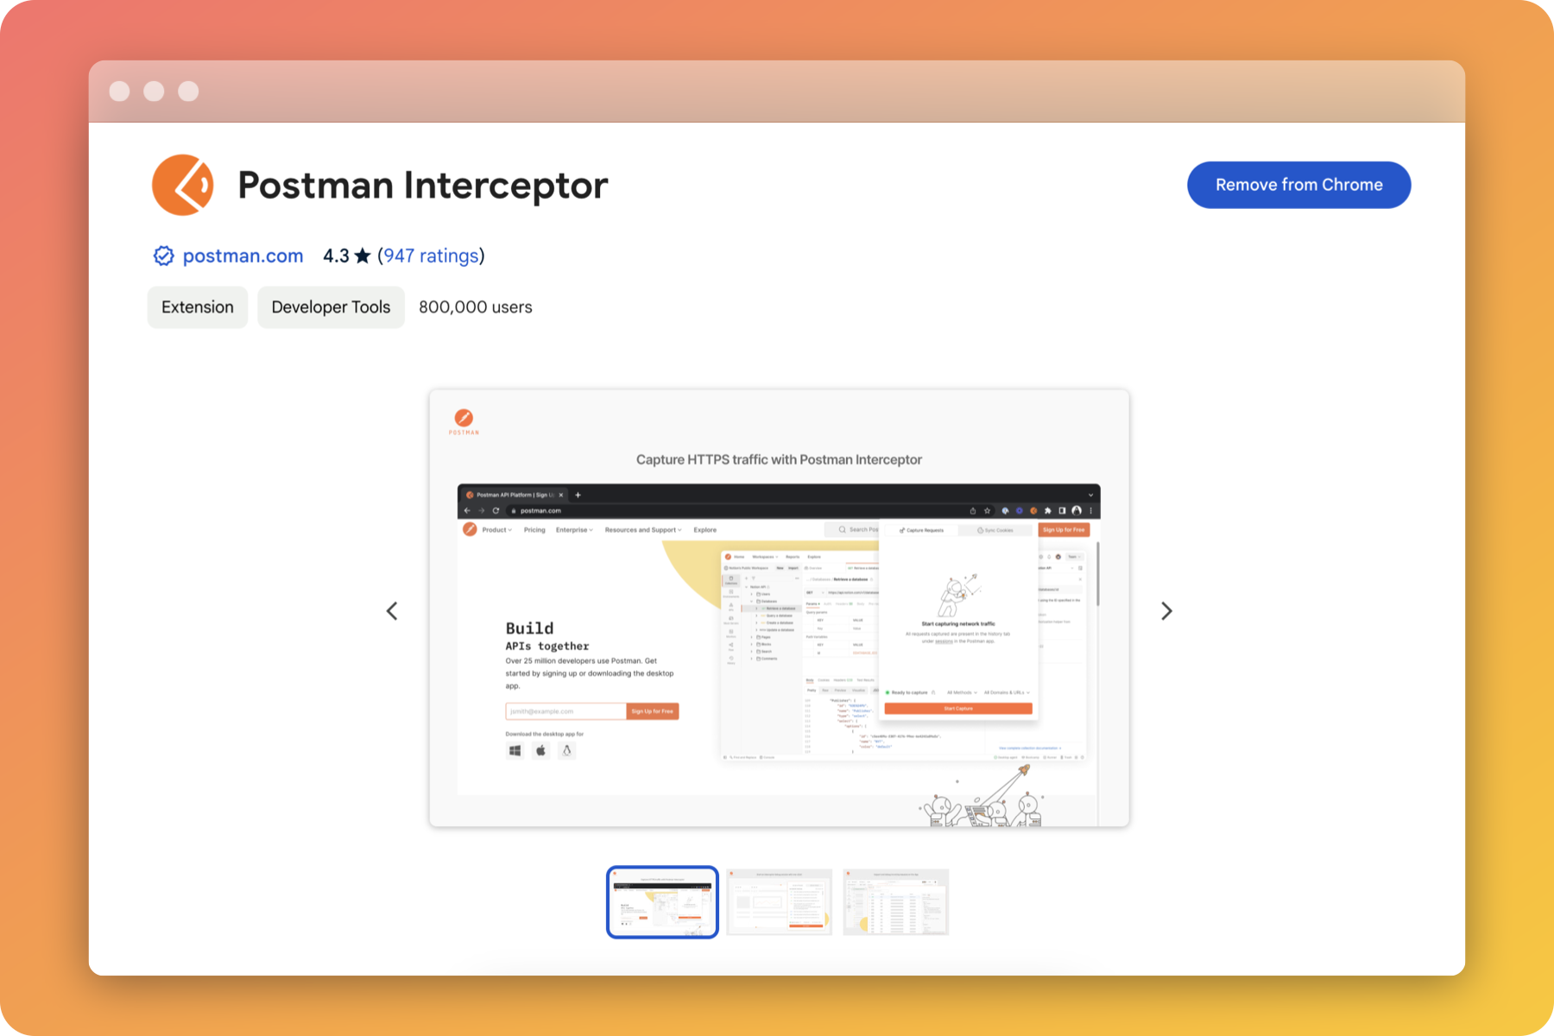Select the Apple desktop app download icon
Viewport: 1554px width, 1036px height.
click(x=540, y=750)
